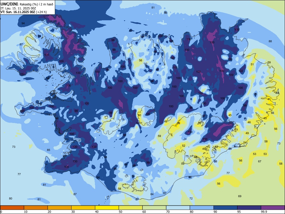
Task: Click the map value '75'
Action: coord(187,156)
